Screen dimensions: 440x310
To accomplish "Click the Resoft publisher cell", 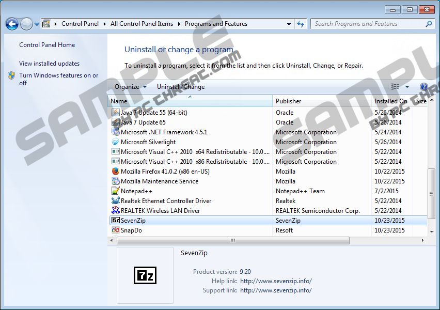I will 284,230.
